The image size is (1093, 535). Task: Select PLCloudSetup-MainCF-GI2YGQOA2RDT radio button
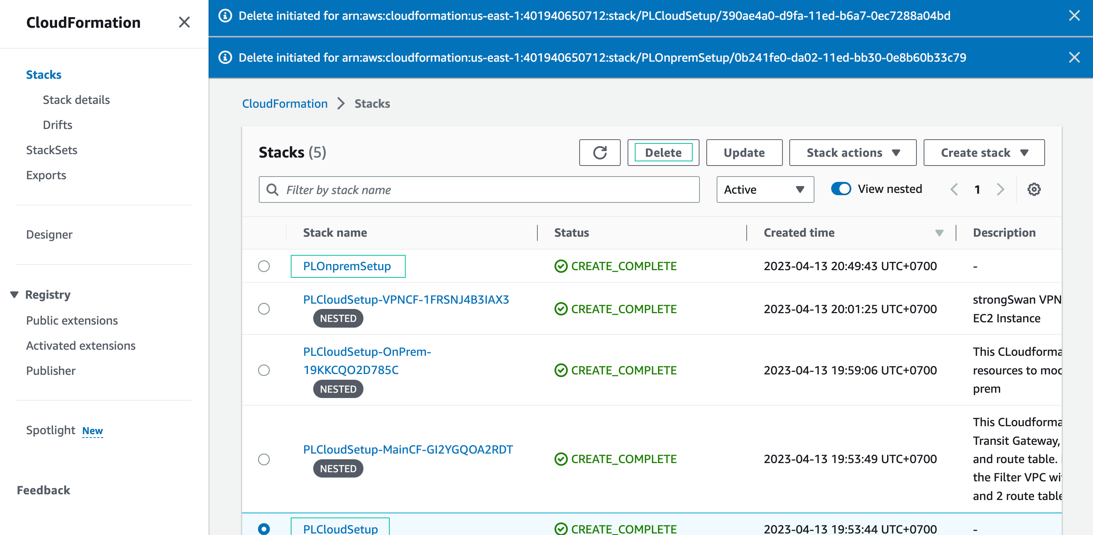click(x=264, y=460)
